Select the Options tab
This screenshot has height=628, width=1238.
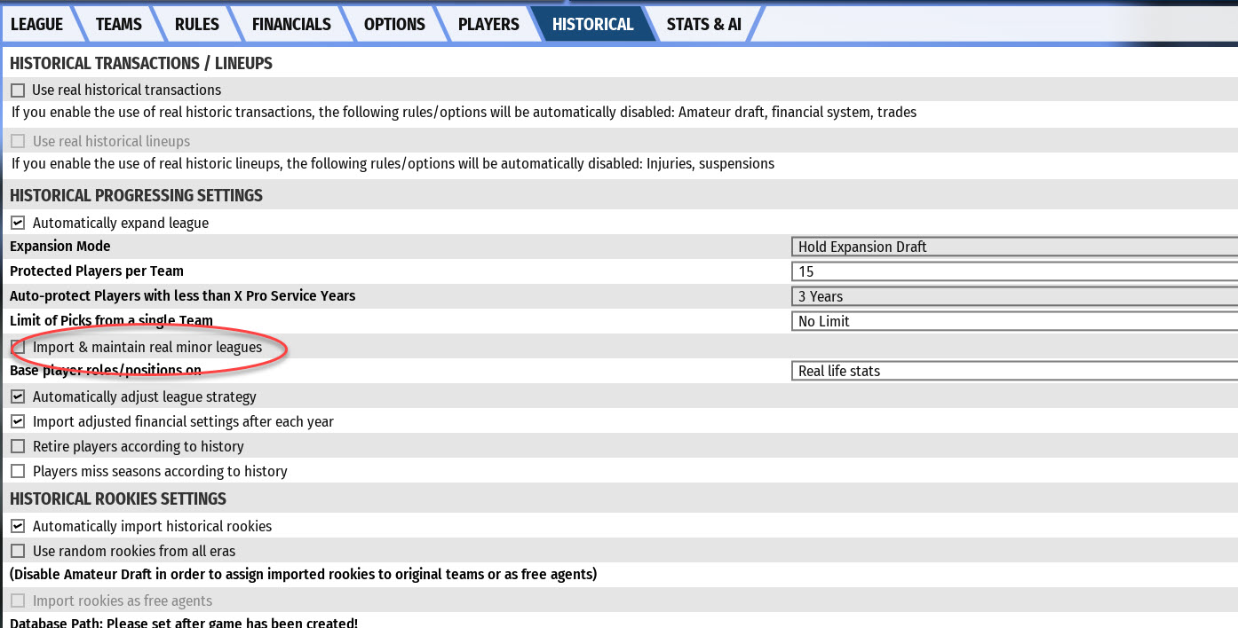coord(394,24)
